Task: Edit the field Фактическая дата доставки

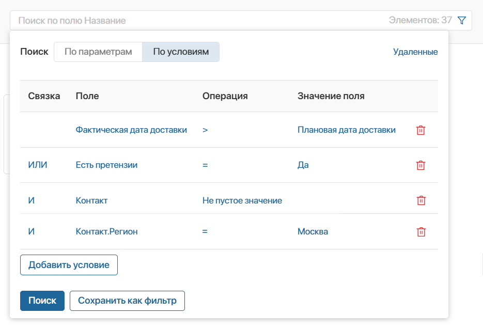Action: [131, 130]
